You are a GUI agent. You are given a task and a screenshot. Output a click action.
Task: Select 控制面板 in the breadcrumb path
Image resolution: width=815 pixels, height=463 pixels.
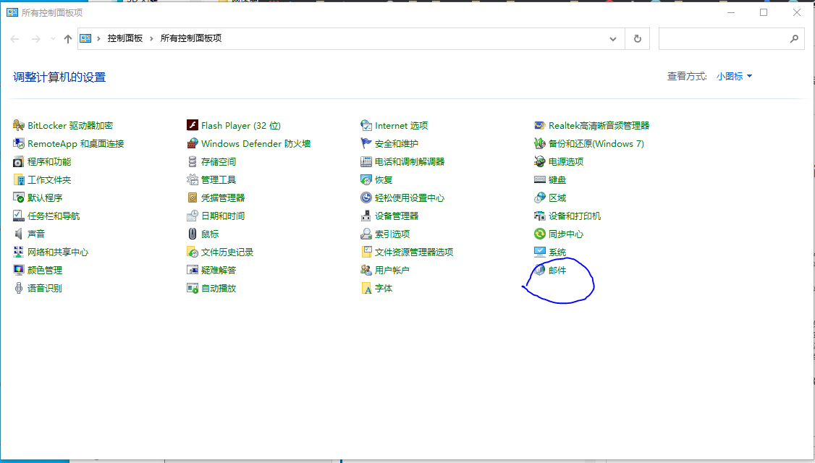[x=124, y=38]
